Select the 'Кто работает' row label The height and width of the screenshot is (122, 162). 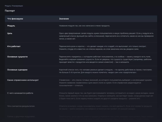tap(14, 46)
